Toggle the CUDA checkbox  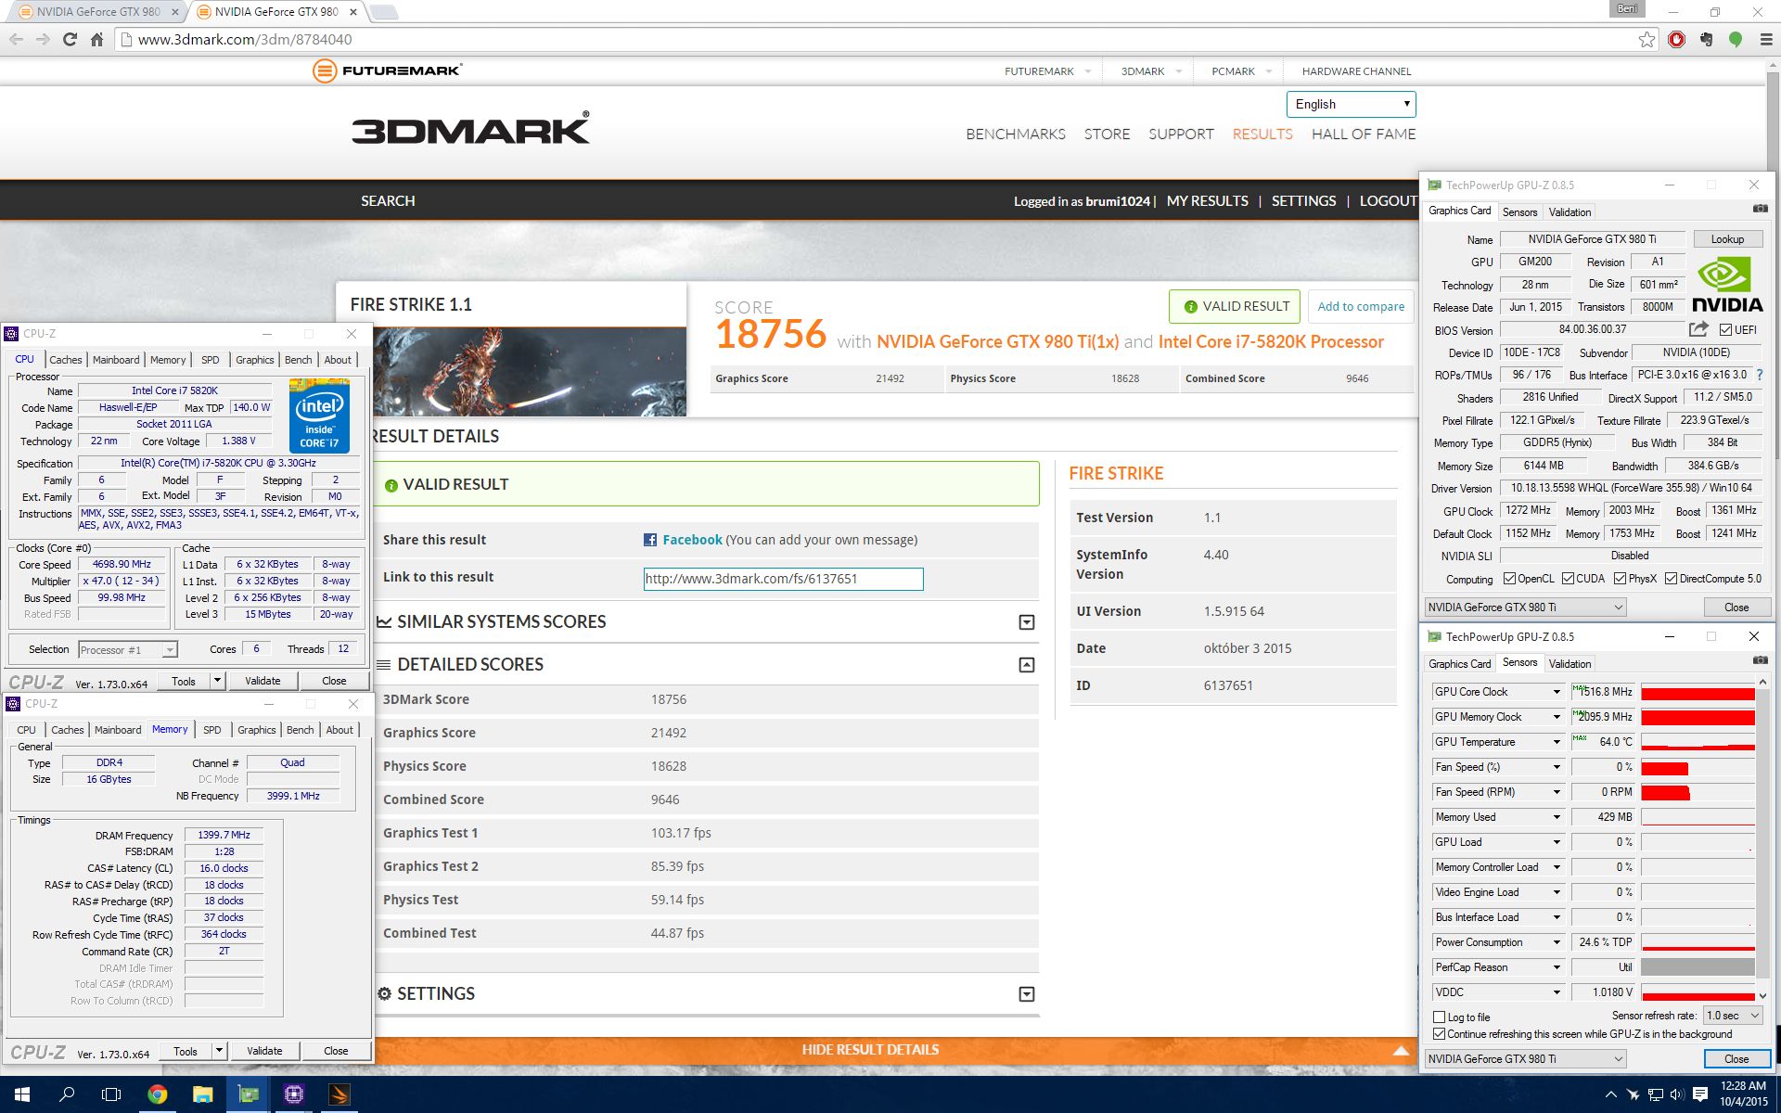coord(1568,579)
